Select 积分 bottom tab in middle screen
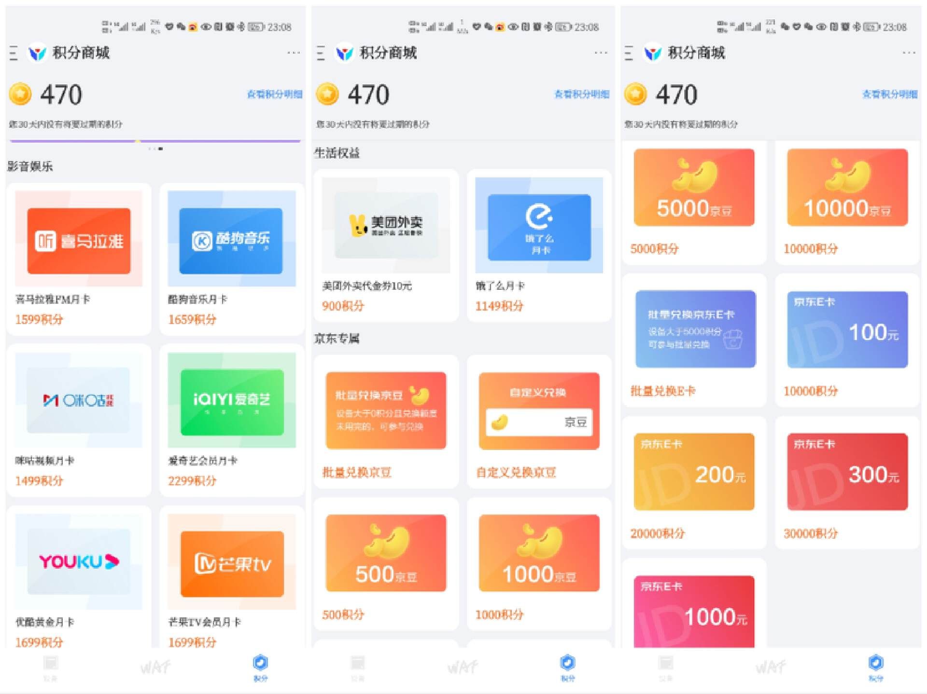The width and height of the screenshot is (927, 694). click(x=568, y=668)
